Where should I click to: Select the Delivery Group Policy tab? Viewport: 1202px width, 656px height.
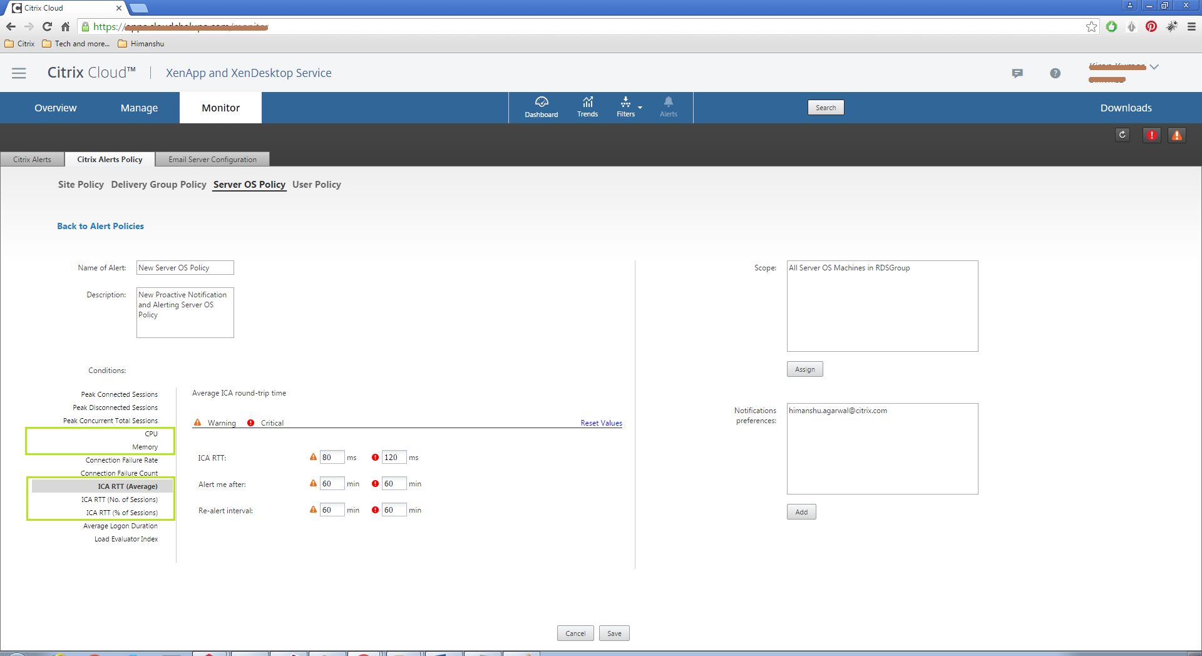pos(158,185)
